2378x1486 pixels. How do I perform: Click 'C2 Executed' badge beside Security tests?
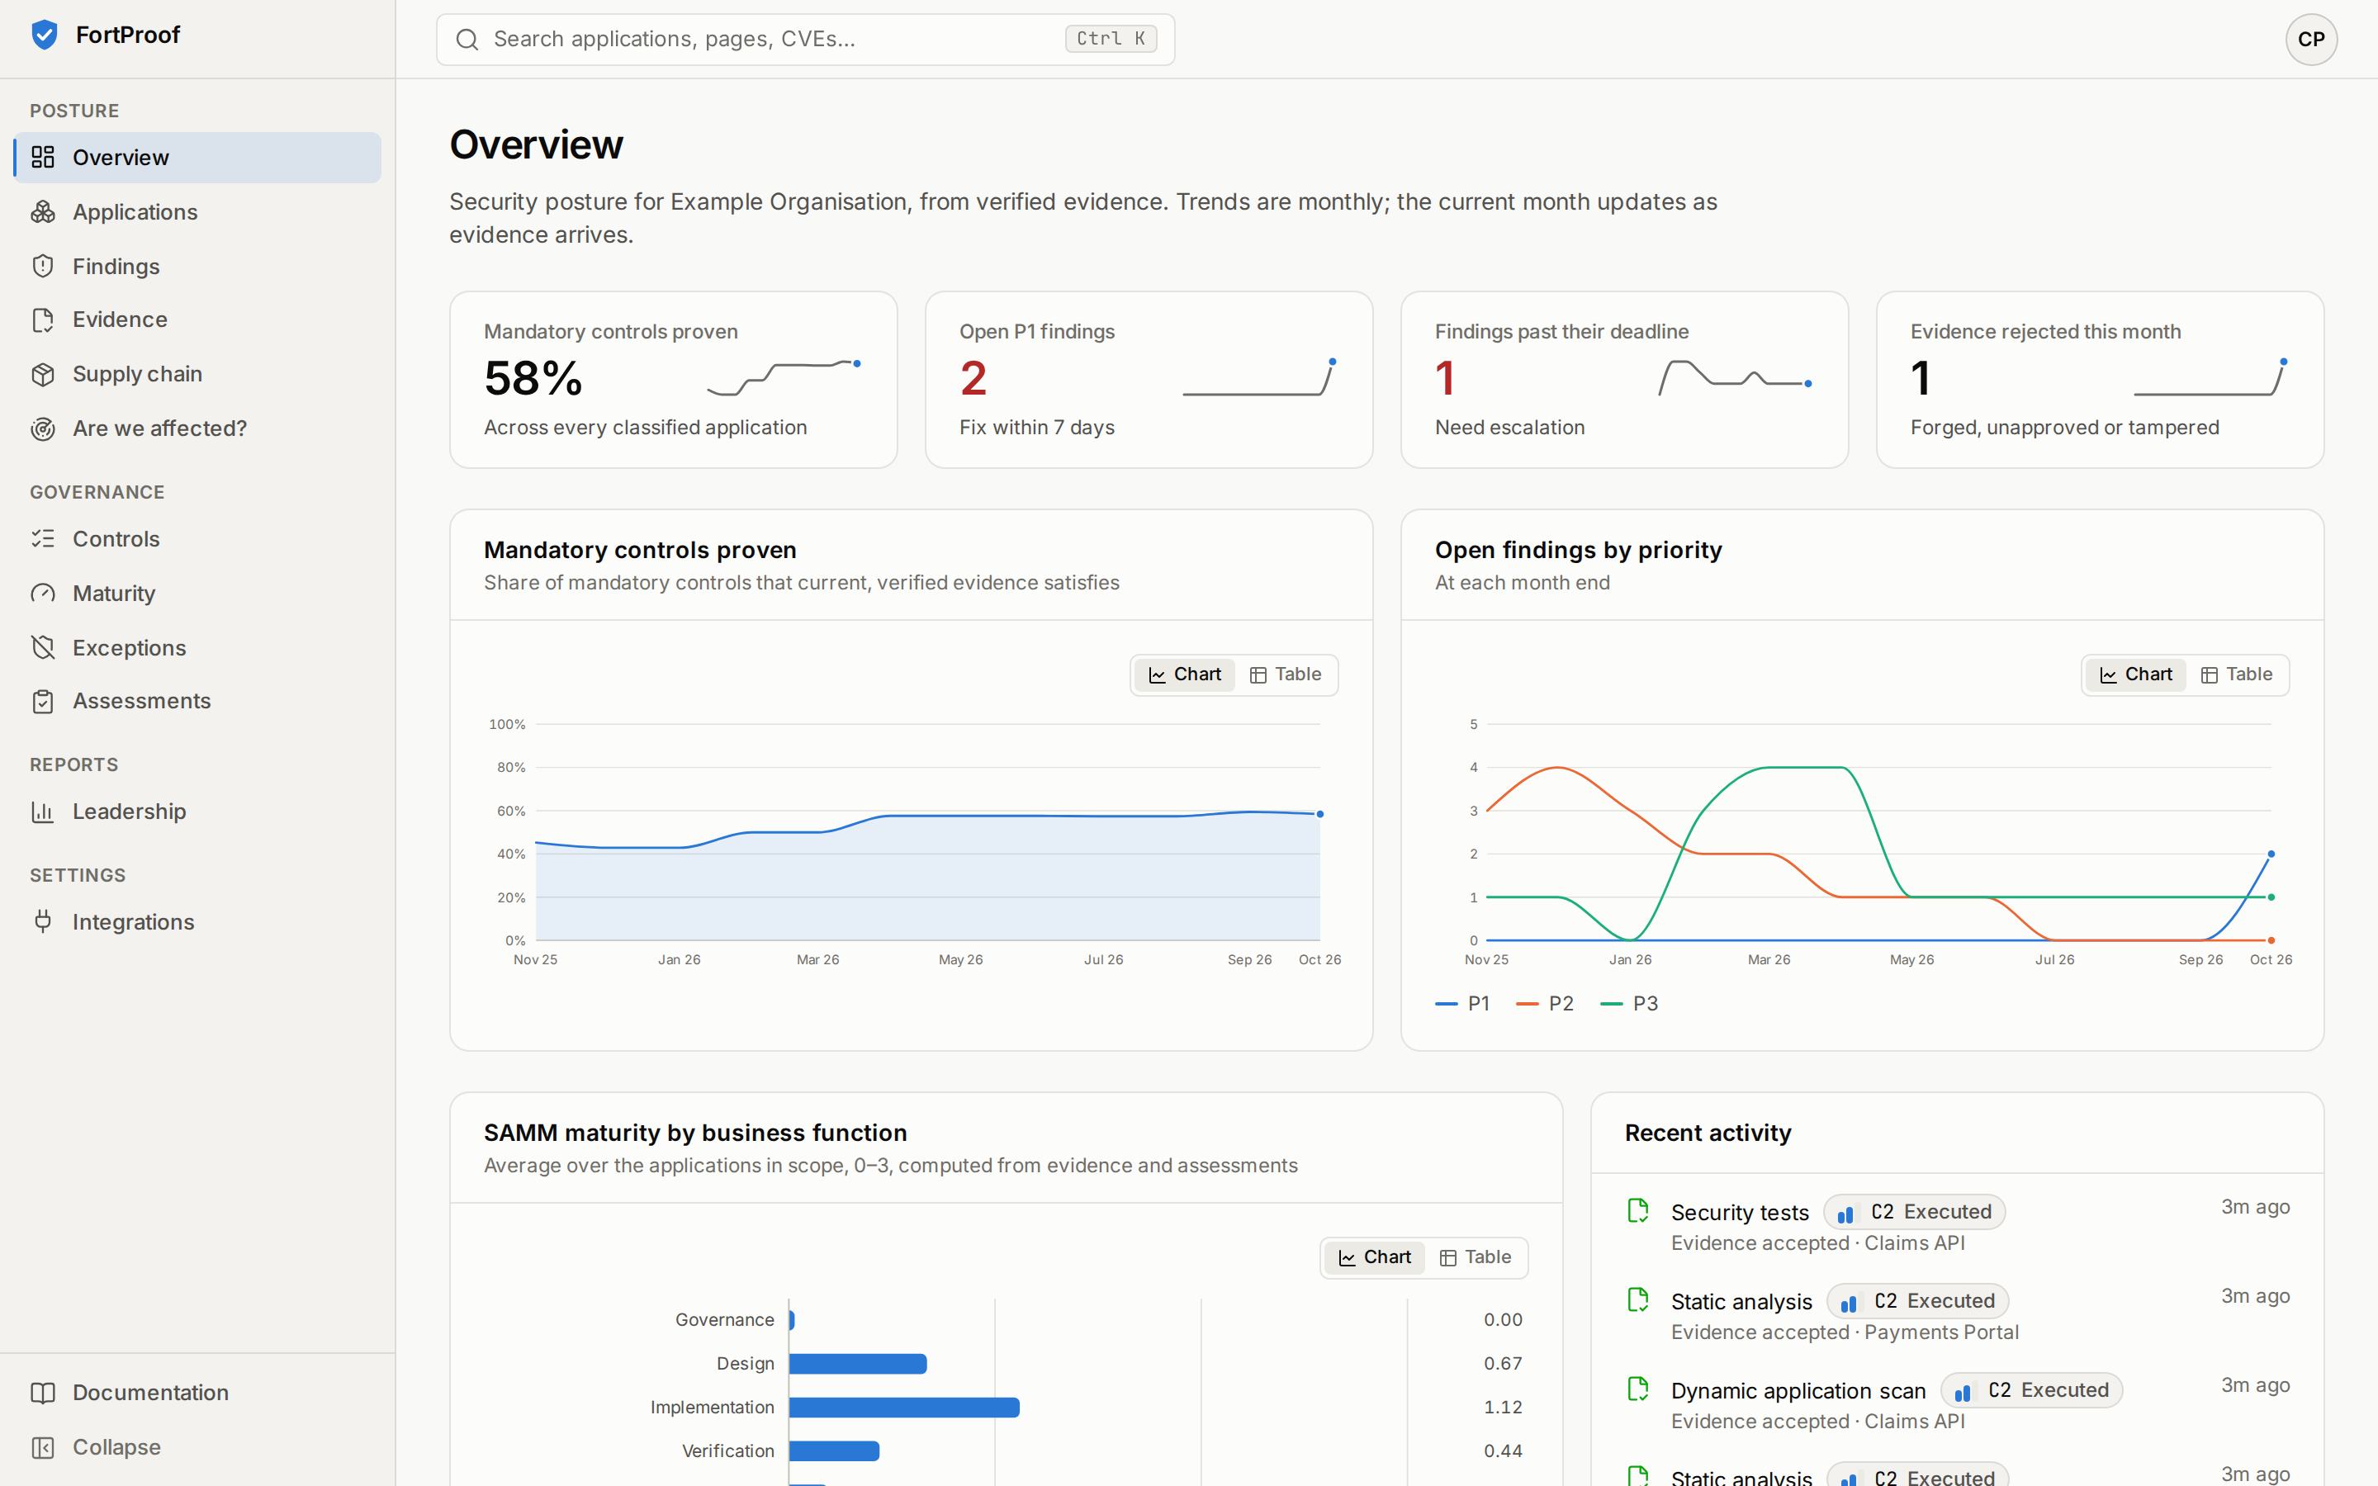(1914, 1212)
